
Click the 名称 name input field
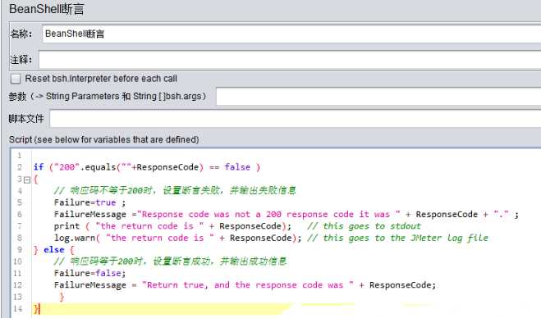click(291, 34)
